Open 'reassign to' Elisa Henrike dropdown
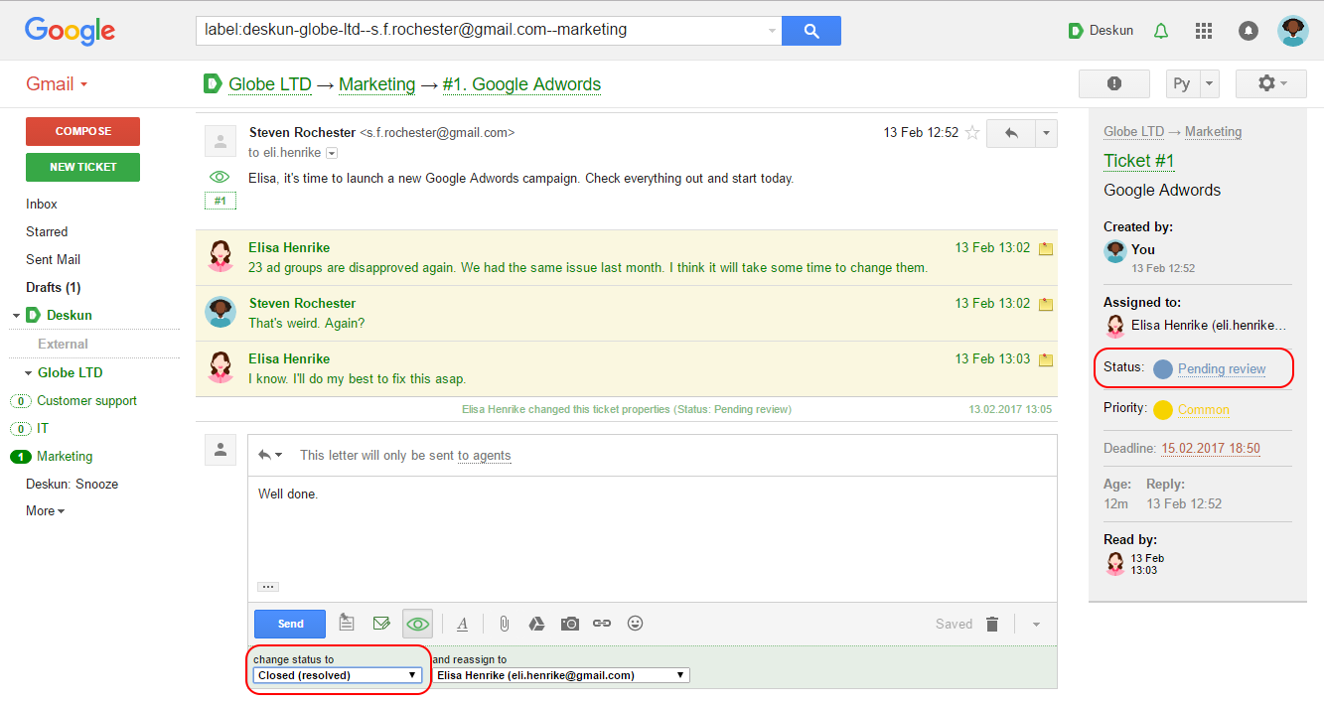The height and width of the screenshot is (706, 1324). [561, 675]
